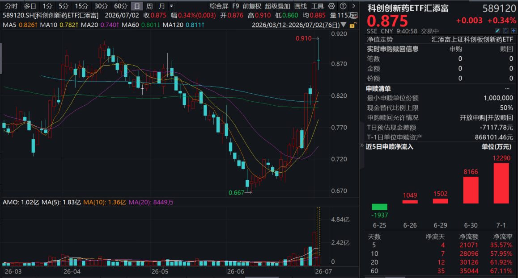This screenshot has height=278, width=518.
Task: Open the 画线 drawing tools button
Action: tap(301, 6)
